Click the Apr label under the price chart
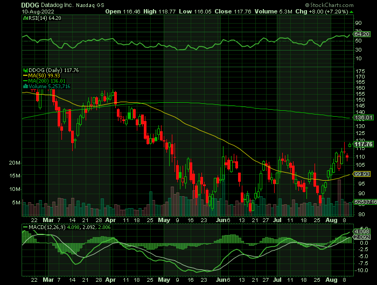 (x=110, y=220)
